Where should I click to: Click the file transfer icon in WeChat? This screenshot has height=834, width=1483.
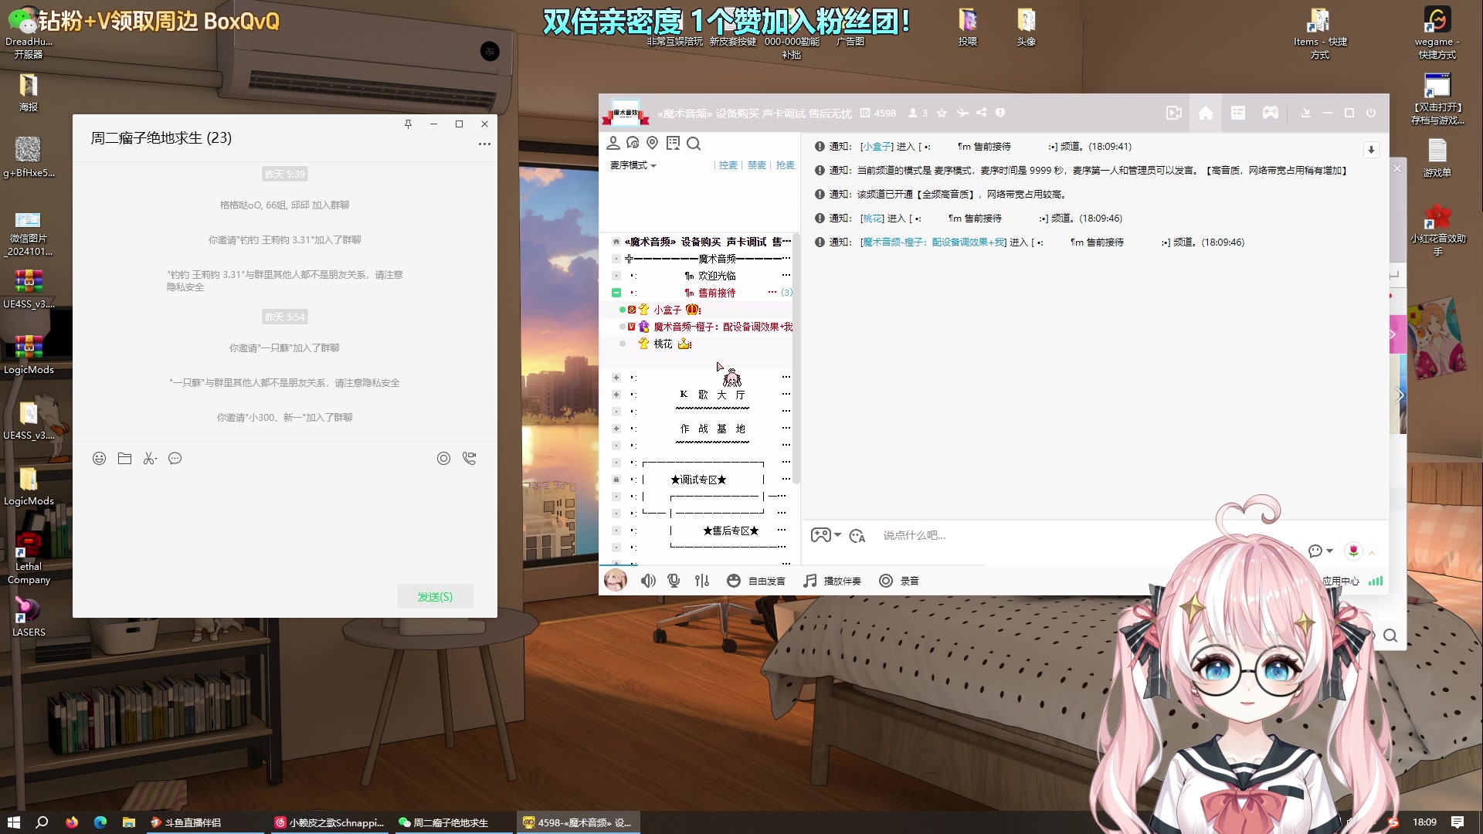pyautogui.click(x=124, y=458)
